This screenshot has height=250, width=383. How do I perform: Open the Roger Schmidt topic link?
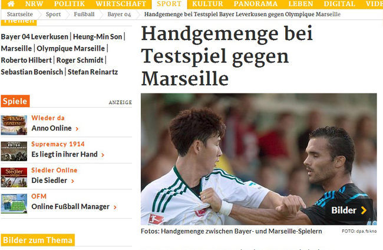[x=80, y=60]
